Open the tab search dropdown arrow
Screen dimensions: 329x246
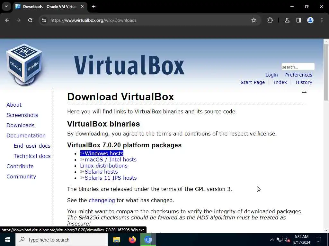6,6
